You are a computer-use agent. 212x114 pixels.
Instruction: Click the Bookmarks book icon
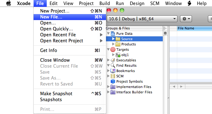click(x=113, y=71)
